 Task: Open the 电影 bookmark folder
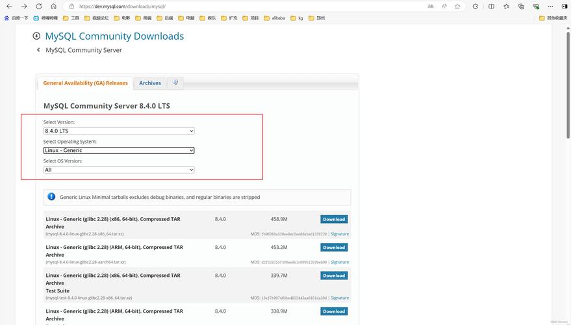tap(122, 18)
